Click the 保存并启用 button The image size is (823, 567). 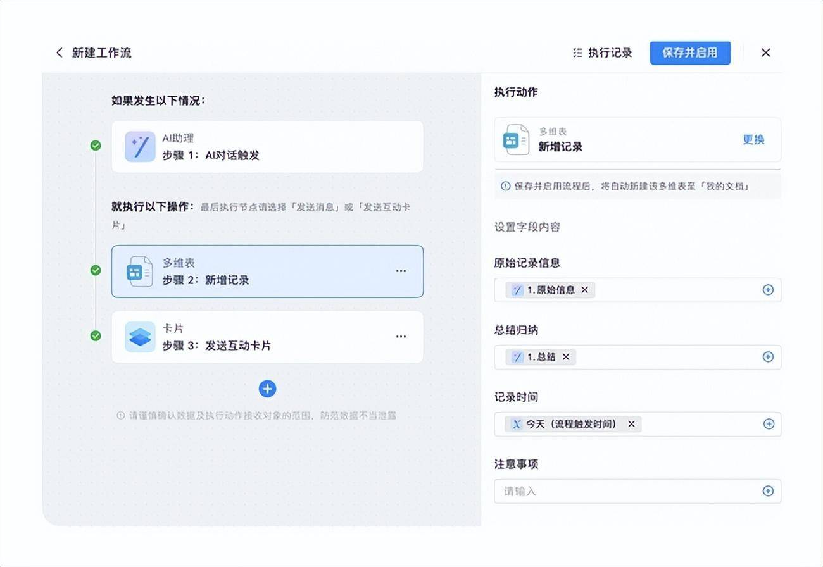tap(690, 53)
